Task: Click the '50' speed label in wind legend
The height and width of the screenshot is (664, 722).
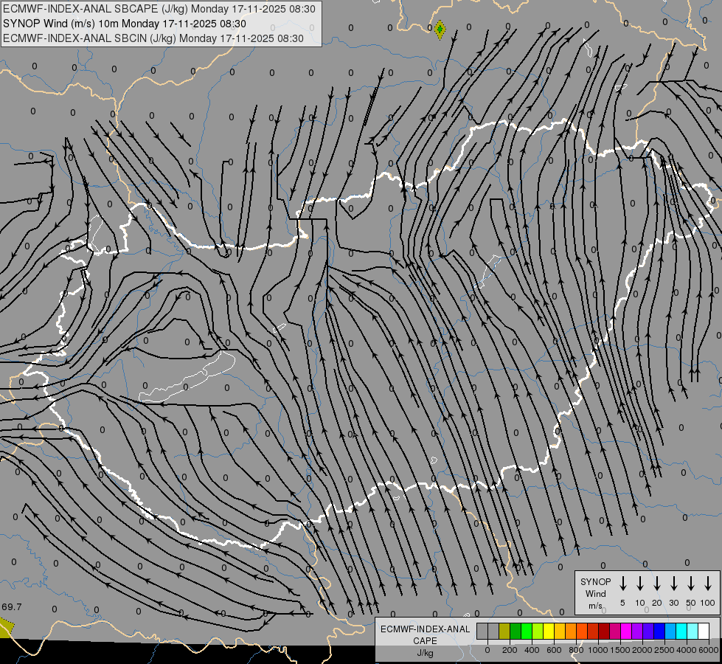Action: pos(691,603)
